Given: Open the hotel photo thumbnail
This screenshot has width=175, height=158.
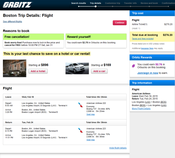Looking at the screenshot, I should (15, 68).
